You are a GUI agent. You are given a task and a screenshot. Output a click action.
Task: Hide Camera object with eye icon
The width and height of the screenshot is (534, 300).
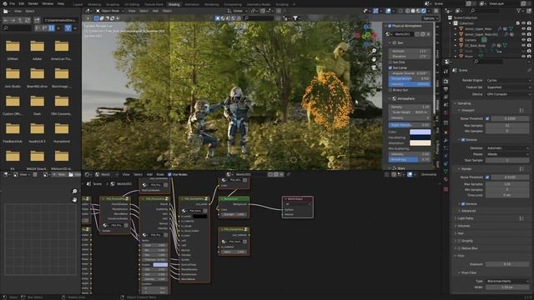(523, 40)
